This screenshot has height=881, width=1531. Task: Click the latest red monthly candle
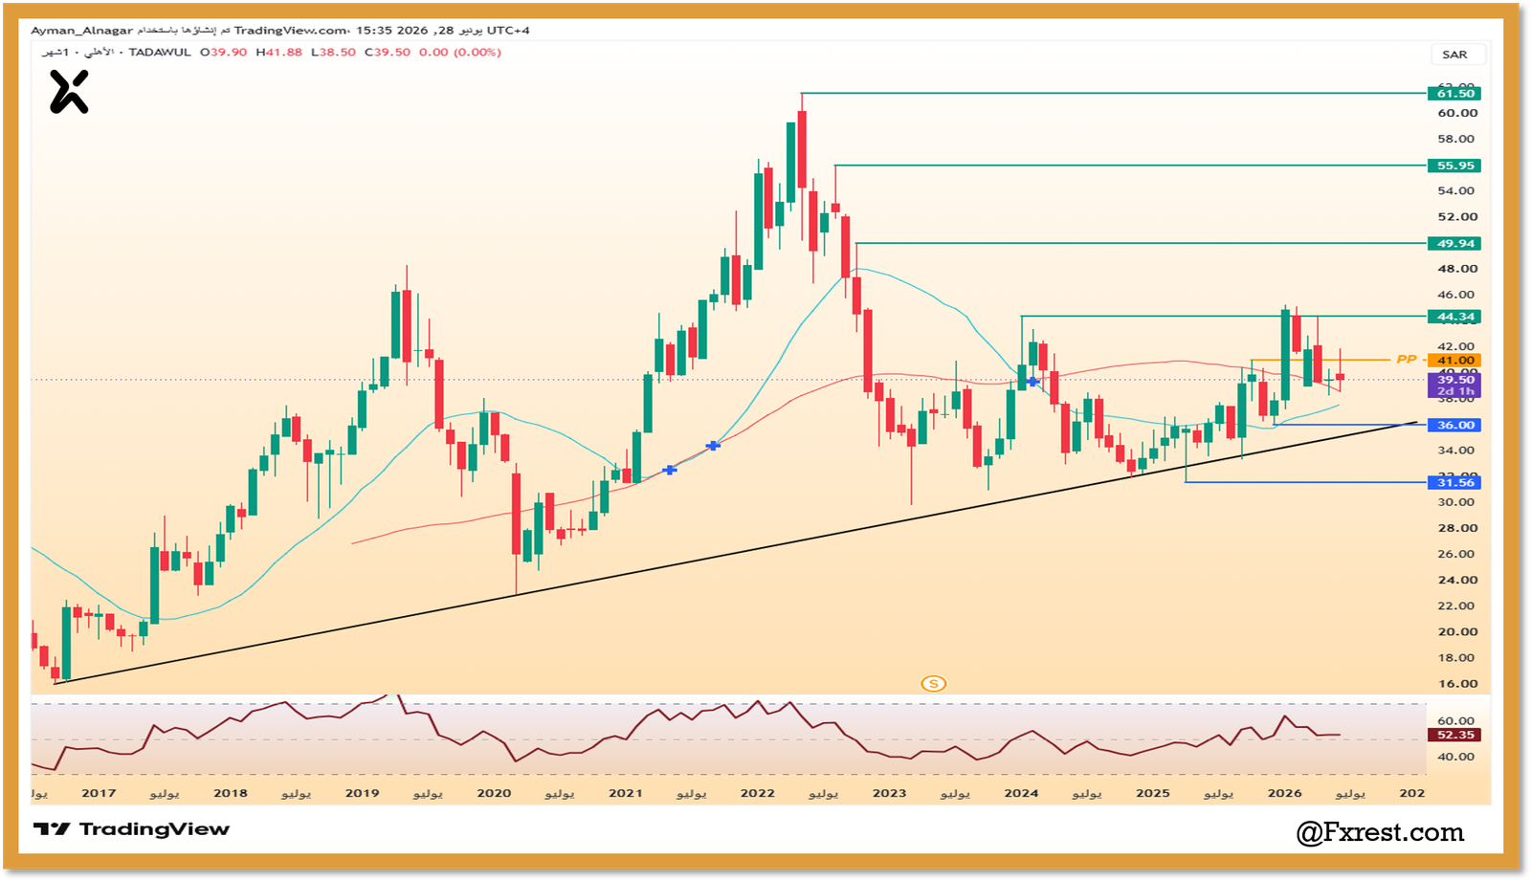1341,377
